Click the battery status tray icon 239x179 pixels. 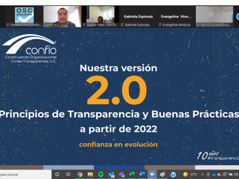pos(230,175)
